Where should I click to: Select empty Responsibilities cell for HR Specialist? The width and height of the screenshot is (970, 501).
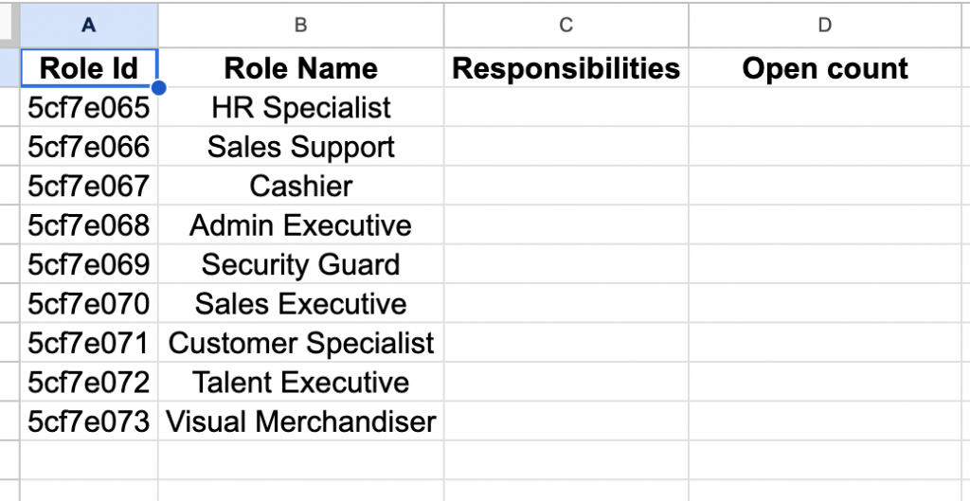pyautogui.click(x=566, y=107)
